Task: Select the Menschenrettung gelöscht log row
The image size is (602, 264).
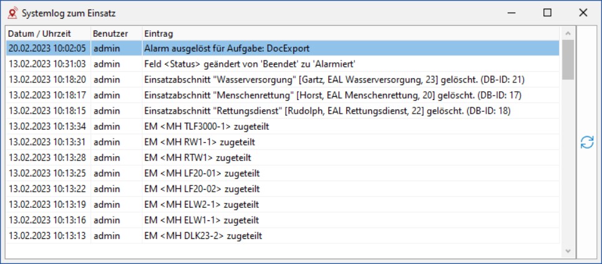Action: (283, 95)
